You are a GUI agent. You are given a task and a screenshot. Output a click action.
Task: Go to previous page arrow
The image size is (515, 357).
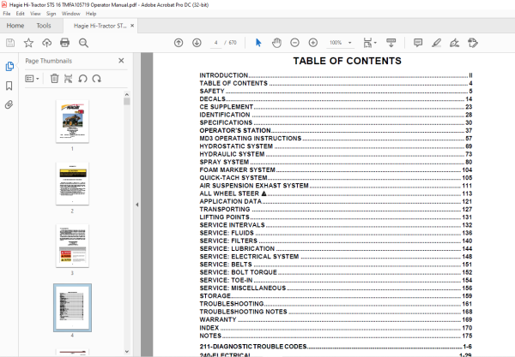point(179,43)
